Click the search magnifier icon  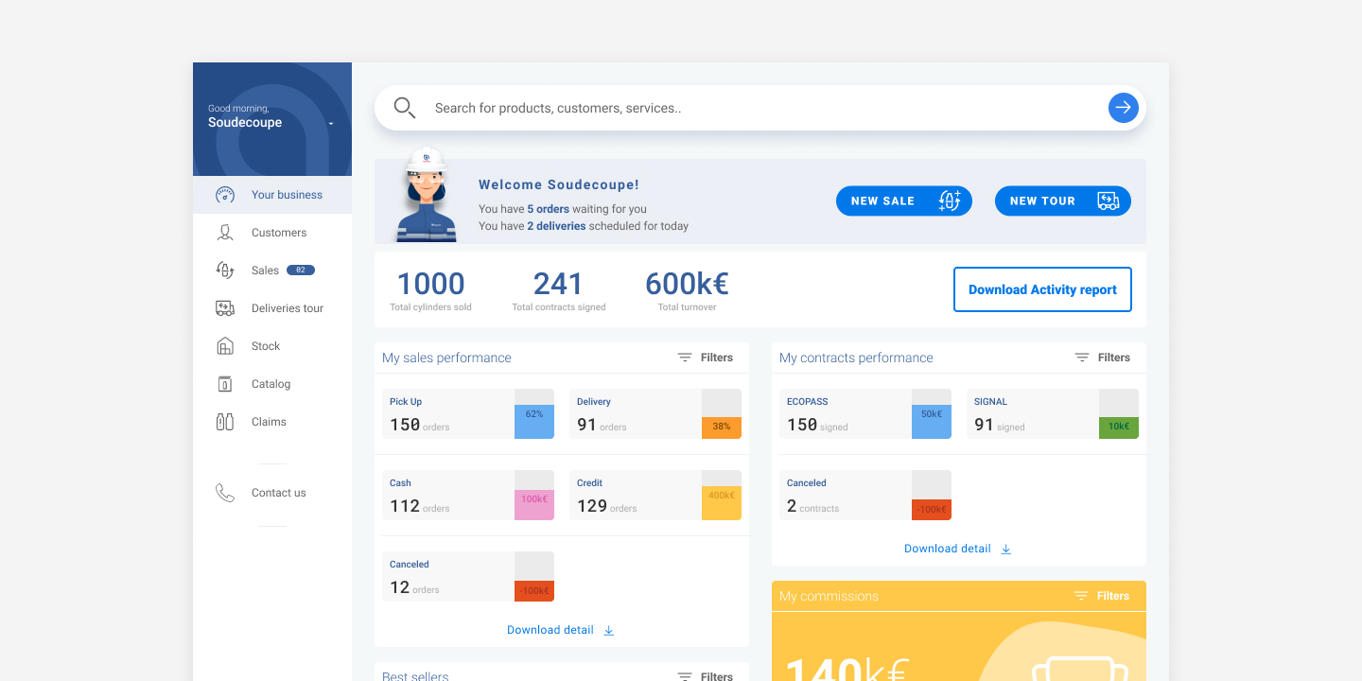pos(405,108)
